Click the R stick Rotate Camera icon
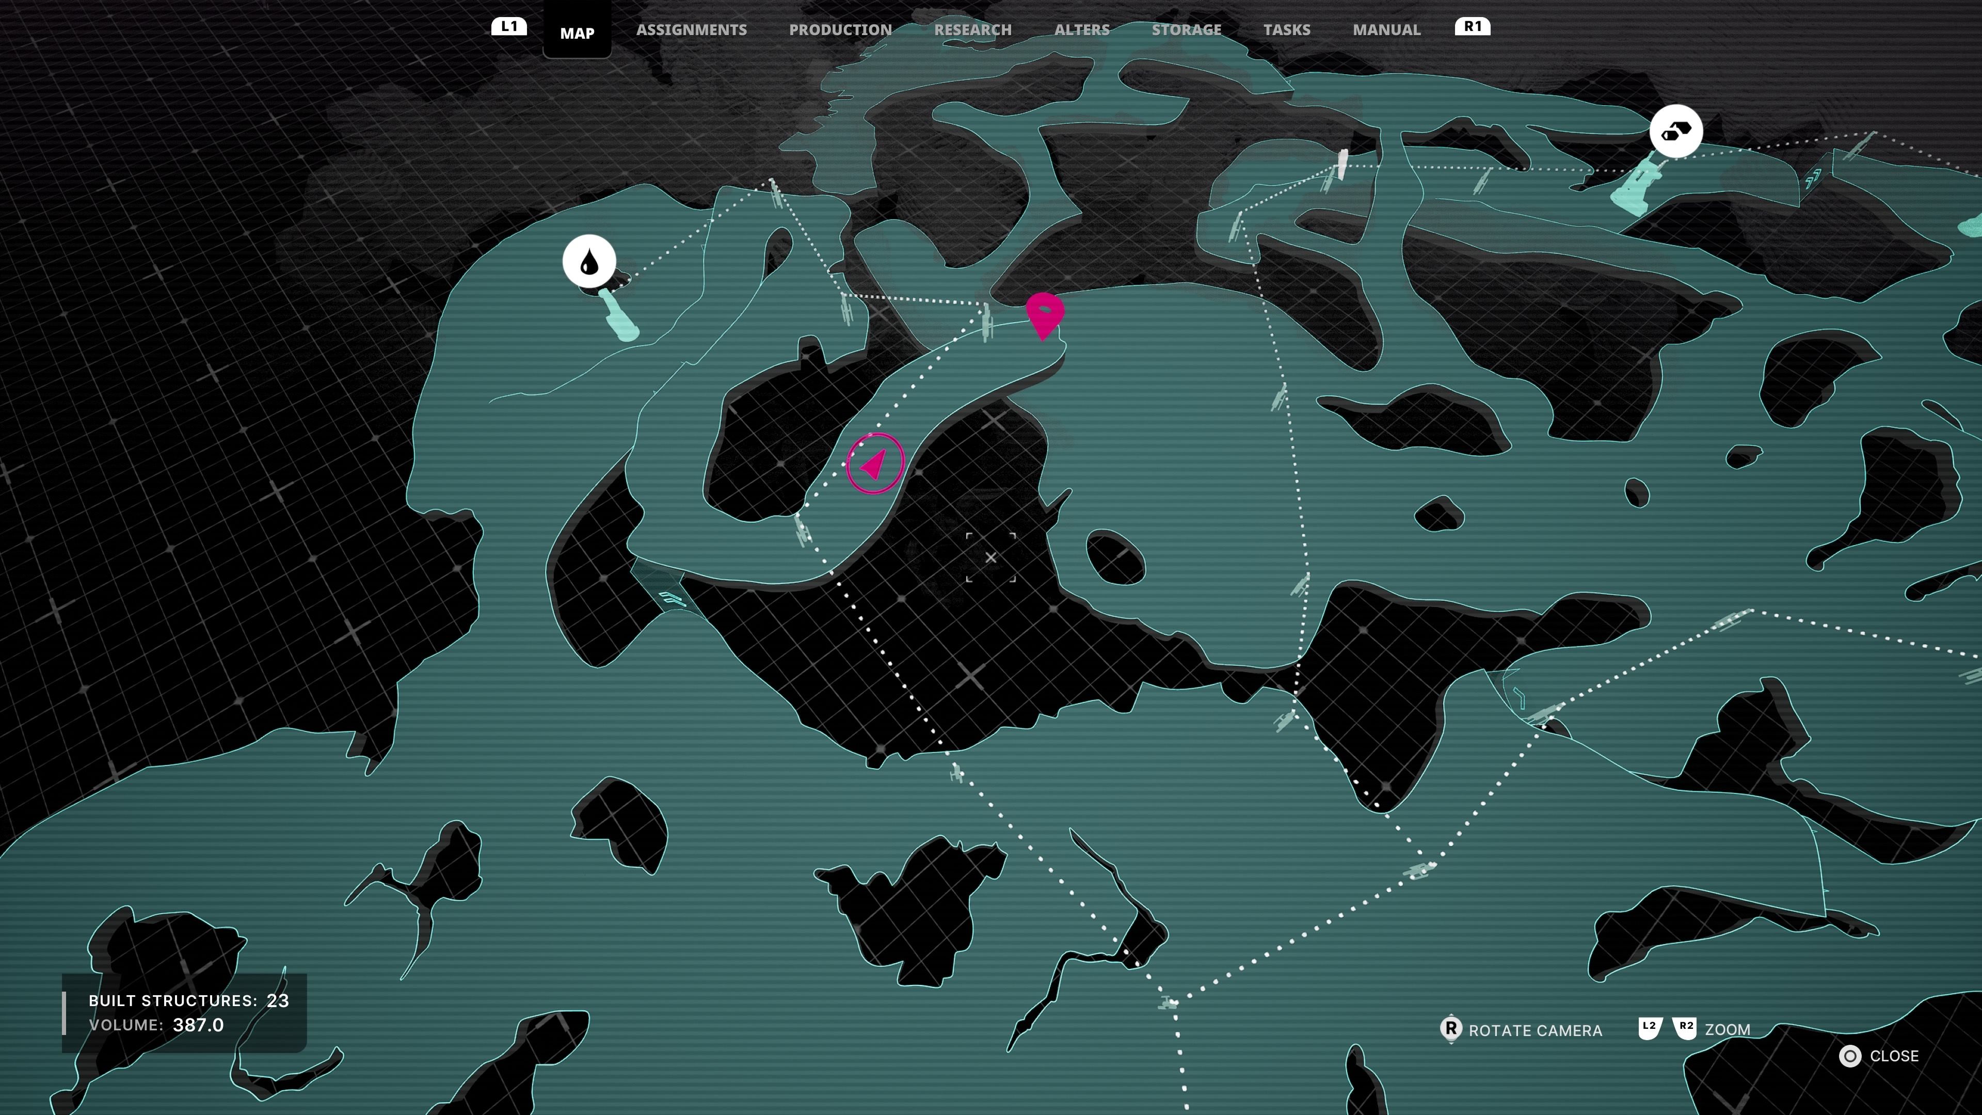The height and width of the screenshot is (1115, 1982). (1450, 1029)
